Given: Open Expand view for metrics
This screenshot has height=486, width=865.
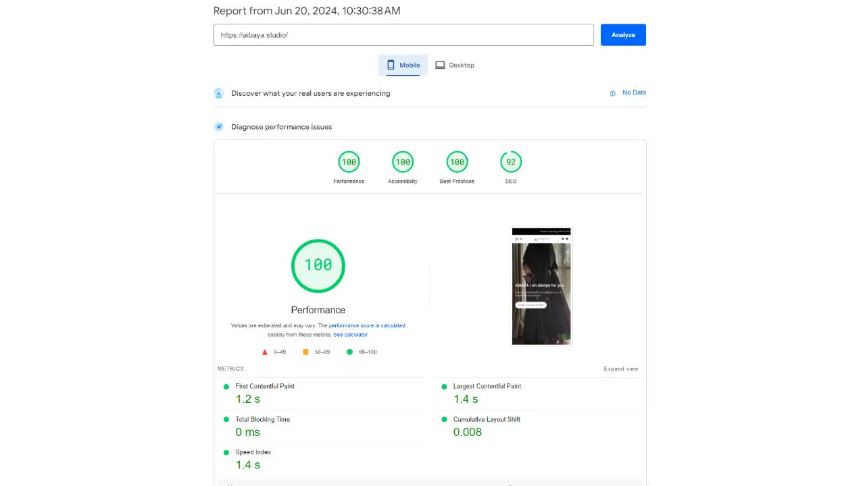Looking at the screenshot, I should pyautogui.click(x=620, y=369).
